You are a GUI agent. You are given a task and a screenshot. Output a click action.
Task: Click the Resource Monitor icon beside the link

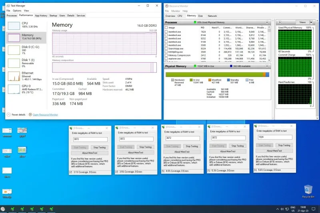[x=30, y=114]
